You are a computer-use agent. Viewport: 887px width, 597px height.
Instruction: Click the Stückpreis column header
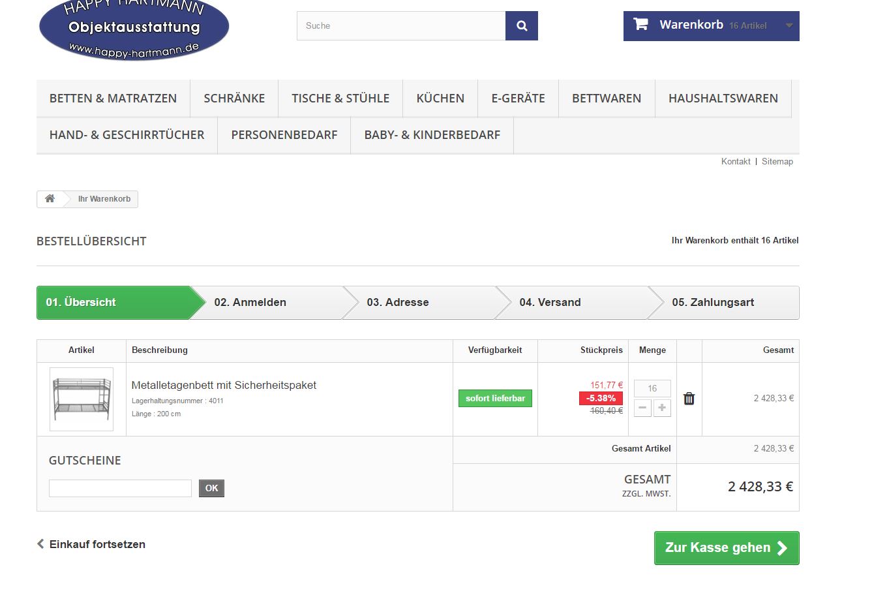click(601, 350)
